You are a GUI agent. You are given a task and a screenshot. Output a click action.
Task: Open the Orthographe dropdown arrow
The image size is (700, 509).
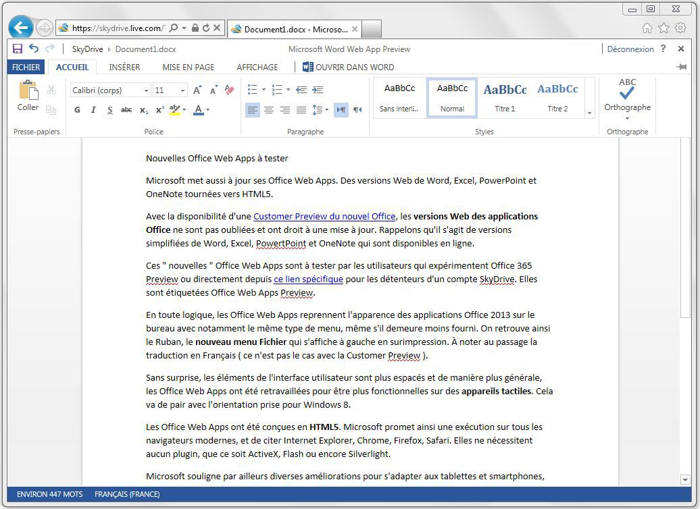click(x=627, y=119)
